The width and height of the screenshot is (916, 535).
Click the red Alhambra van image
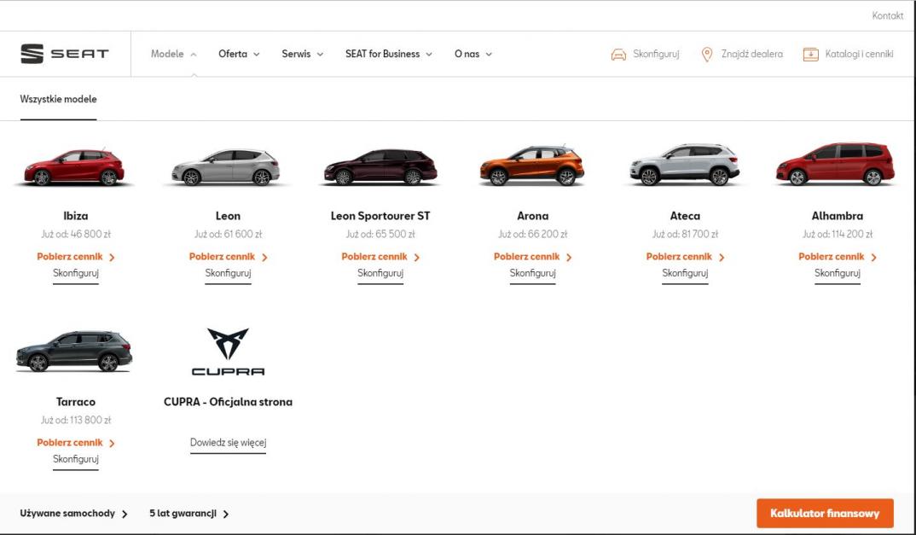point(835,164)
